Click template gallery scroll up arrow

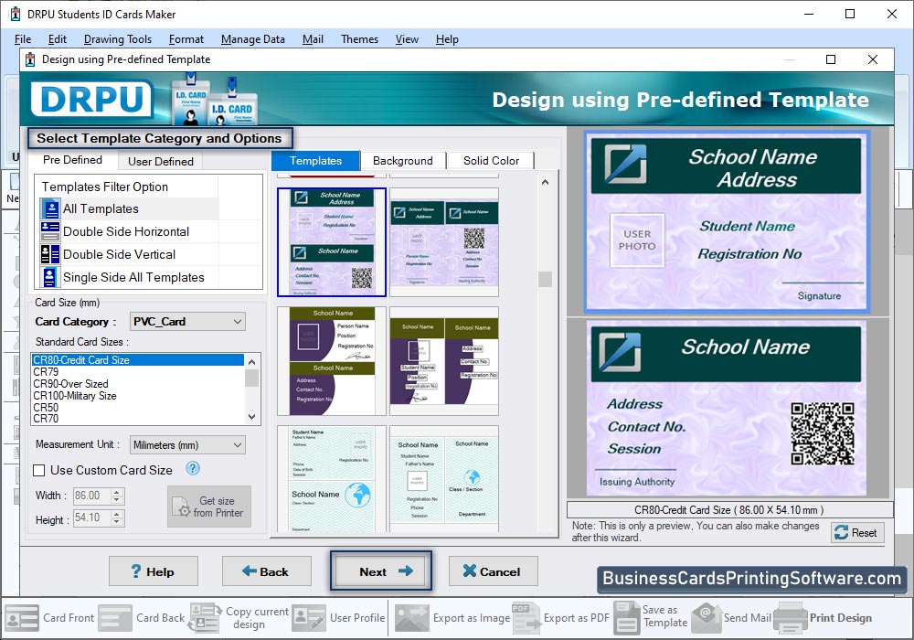point(545,183)
